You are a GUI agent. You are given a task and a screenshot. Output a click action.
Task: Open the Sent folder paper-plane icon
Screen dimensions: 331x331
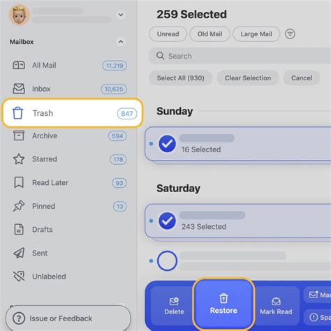point(19,253)
